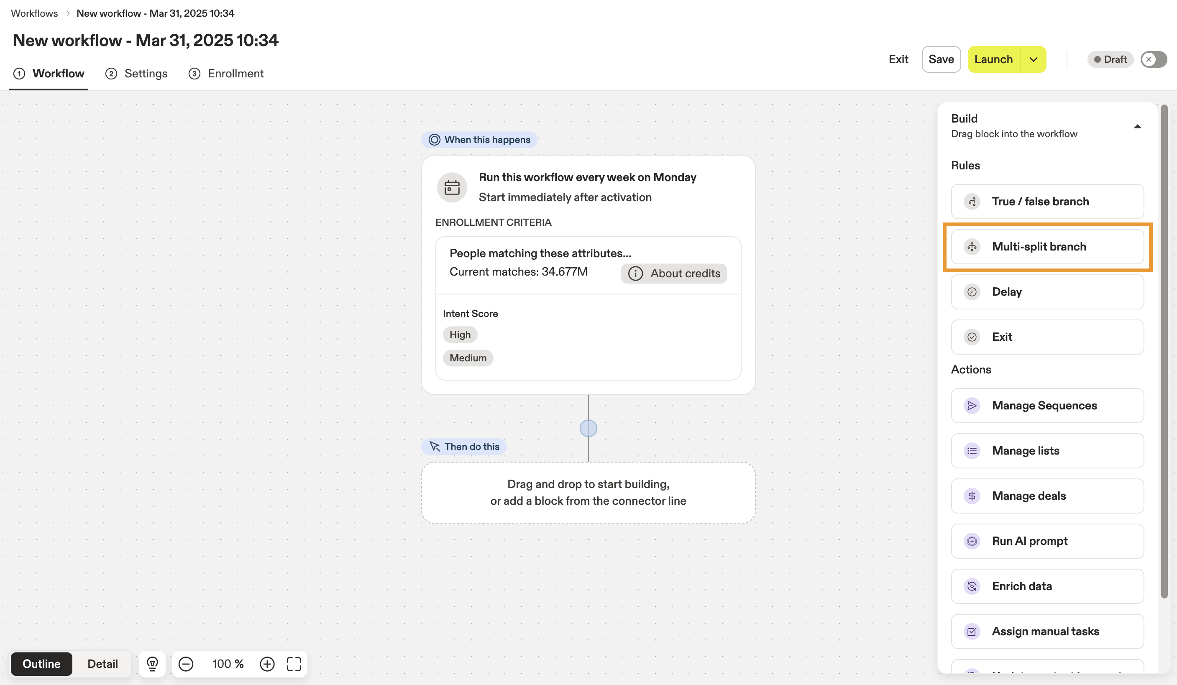This screenshot has width=1177, height=685.
Task: Select the Multi-split branch block
Action: [1047, 247]
